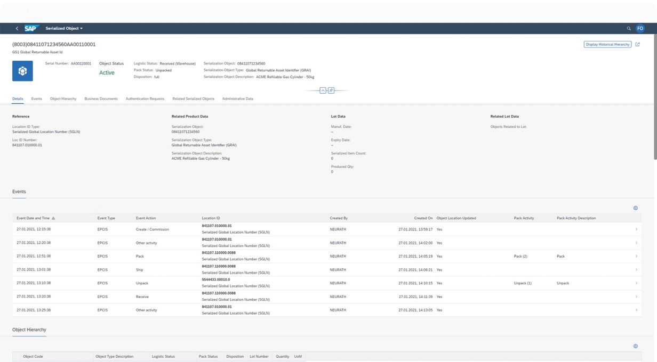
Task: Go to Related Serialized Objects tab
Action: click(x=193, y=99)
